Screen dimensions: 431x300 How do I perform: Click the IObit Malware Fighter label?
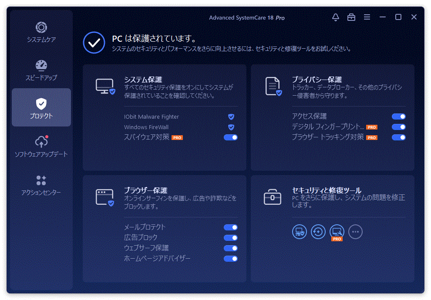[152, 117]
